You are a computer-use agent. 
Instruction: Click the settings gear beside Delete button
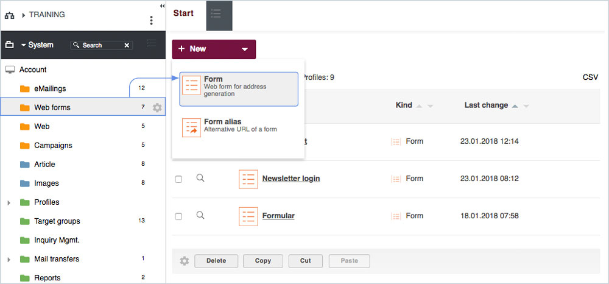185,261
